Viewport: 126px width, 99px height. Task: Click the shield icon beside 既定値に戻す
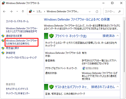3,48
